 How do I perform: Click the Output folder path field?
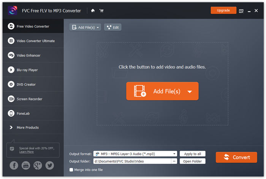131,161
